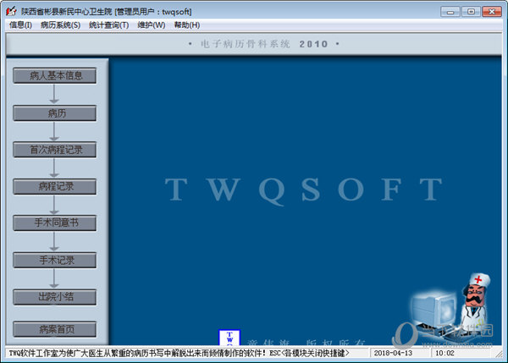Select the 病程记录 button
This screenshot has width=508, height=363.
pos(55,186)
